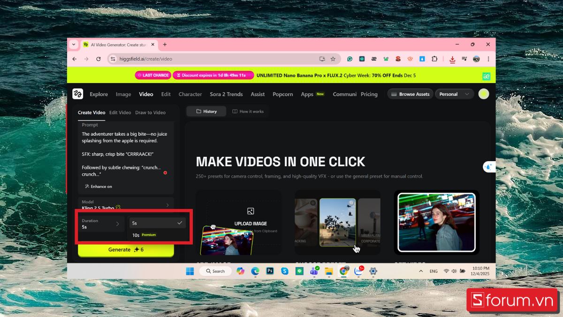Open the clock showing 10:10 PM
The image size is (563, 317).
pos(479,271)
